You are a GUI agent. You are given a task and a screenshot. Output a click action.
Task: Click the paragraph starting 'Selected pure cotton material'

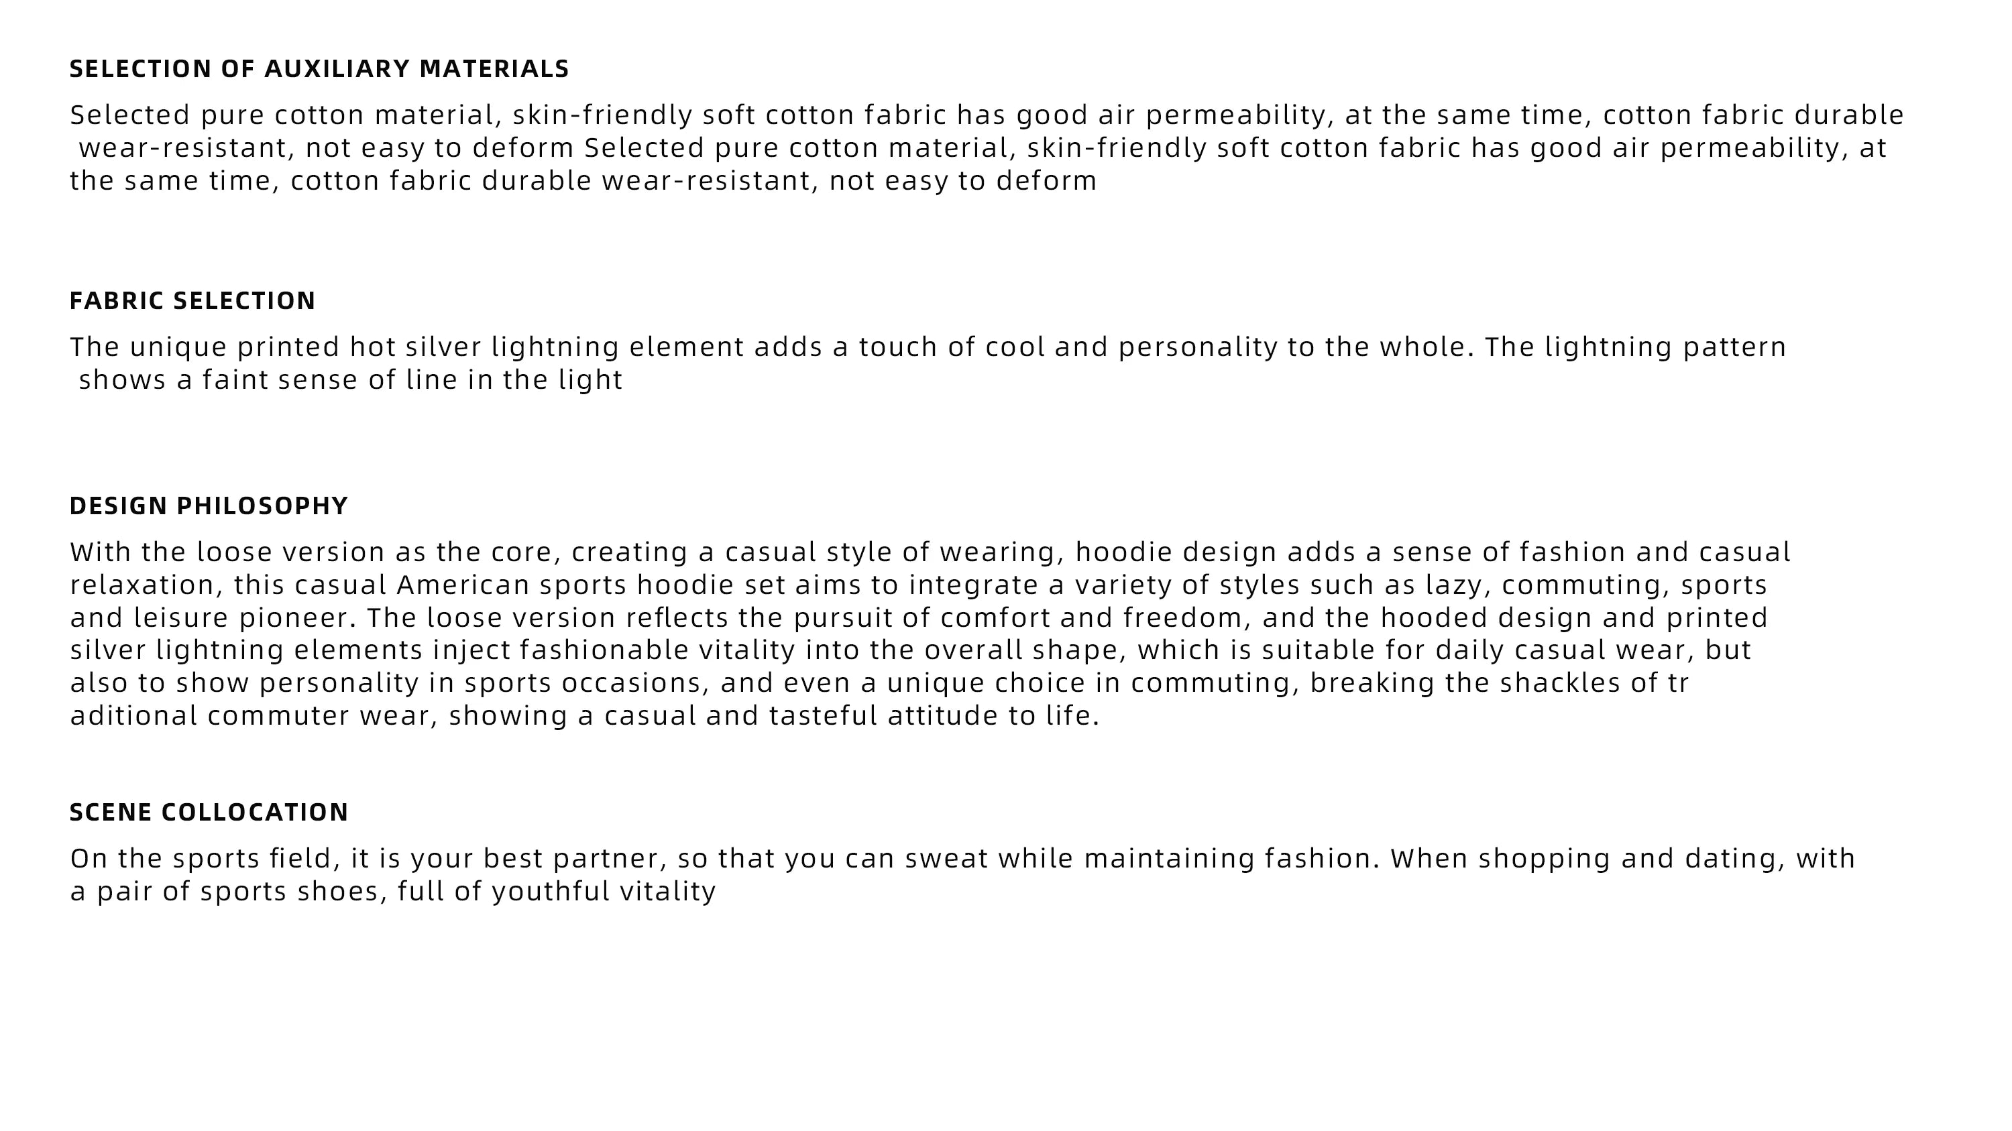coord(987,147)
